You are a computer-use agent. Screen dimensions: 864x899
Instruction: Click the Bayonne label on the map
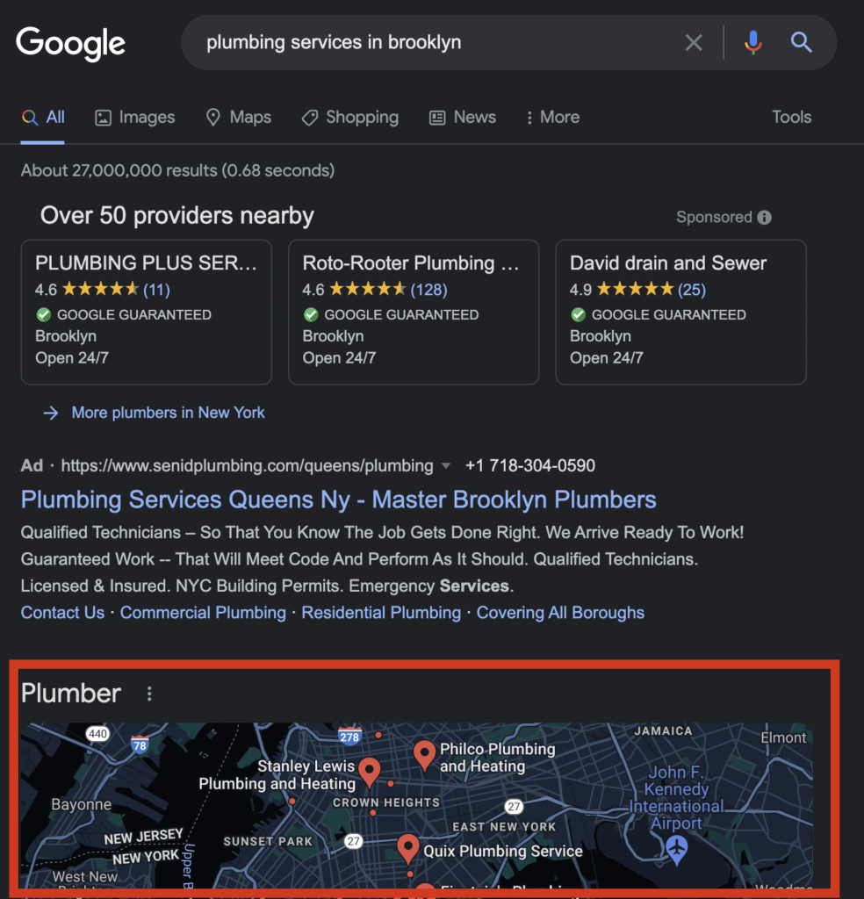point(82,804)
